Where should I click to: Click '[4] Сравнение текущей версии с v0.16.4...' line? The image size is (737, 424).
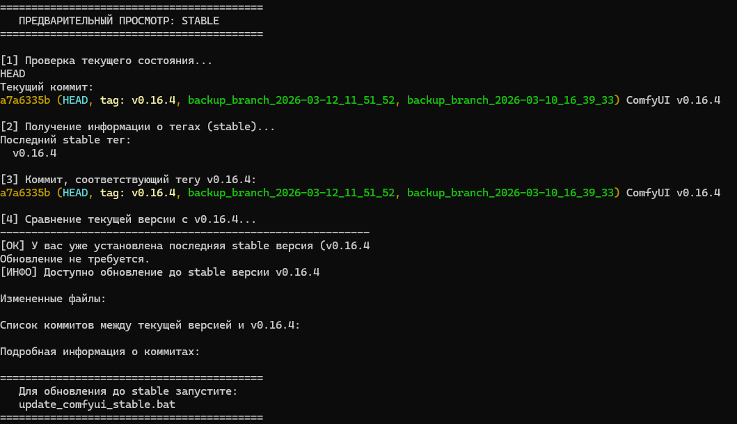[128, 219]
